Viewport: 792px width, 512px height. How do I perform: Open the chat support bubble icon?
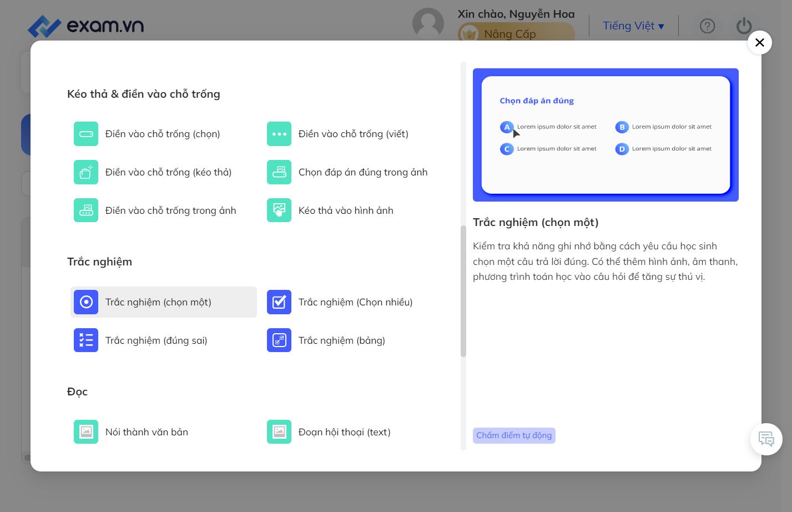pyautogui.click(x=766, y=439)
